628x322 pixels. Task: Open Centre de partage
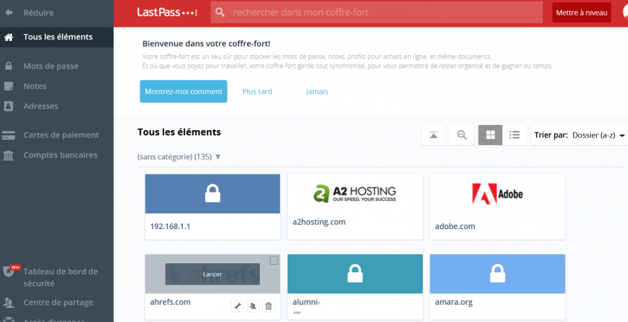(58, 303)
